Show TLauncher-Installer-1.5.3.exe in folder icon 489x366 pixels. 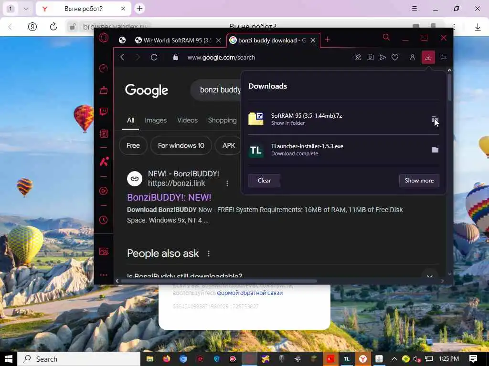coord(435,150)
